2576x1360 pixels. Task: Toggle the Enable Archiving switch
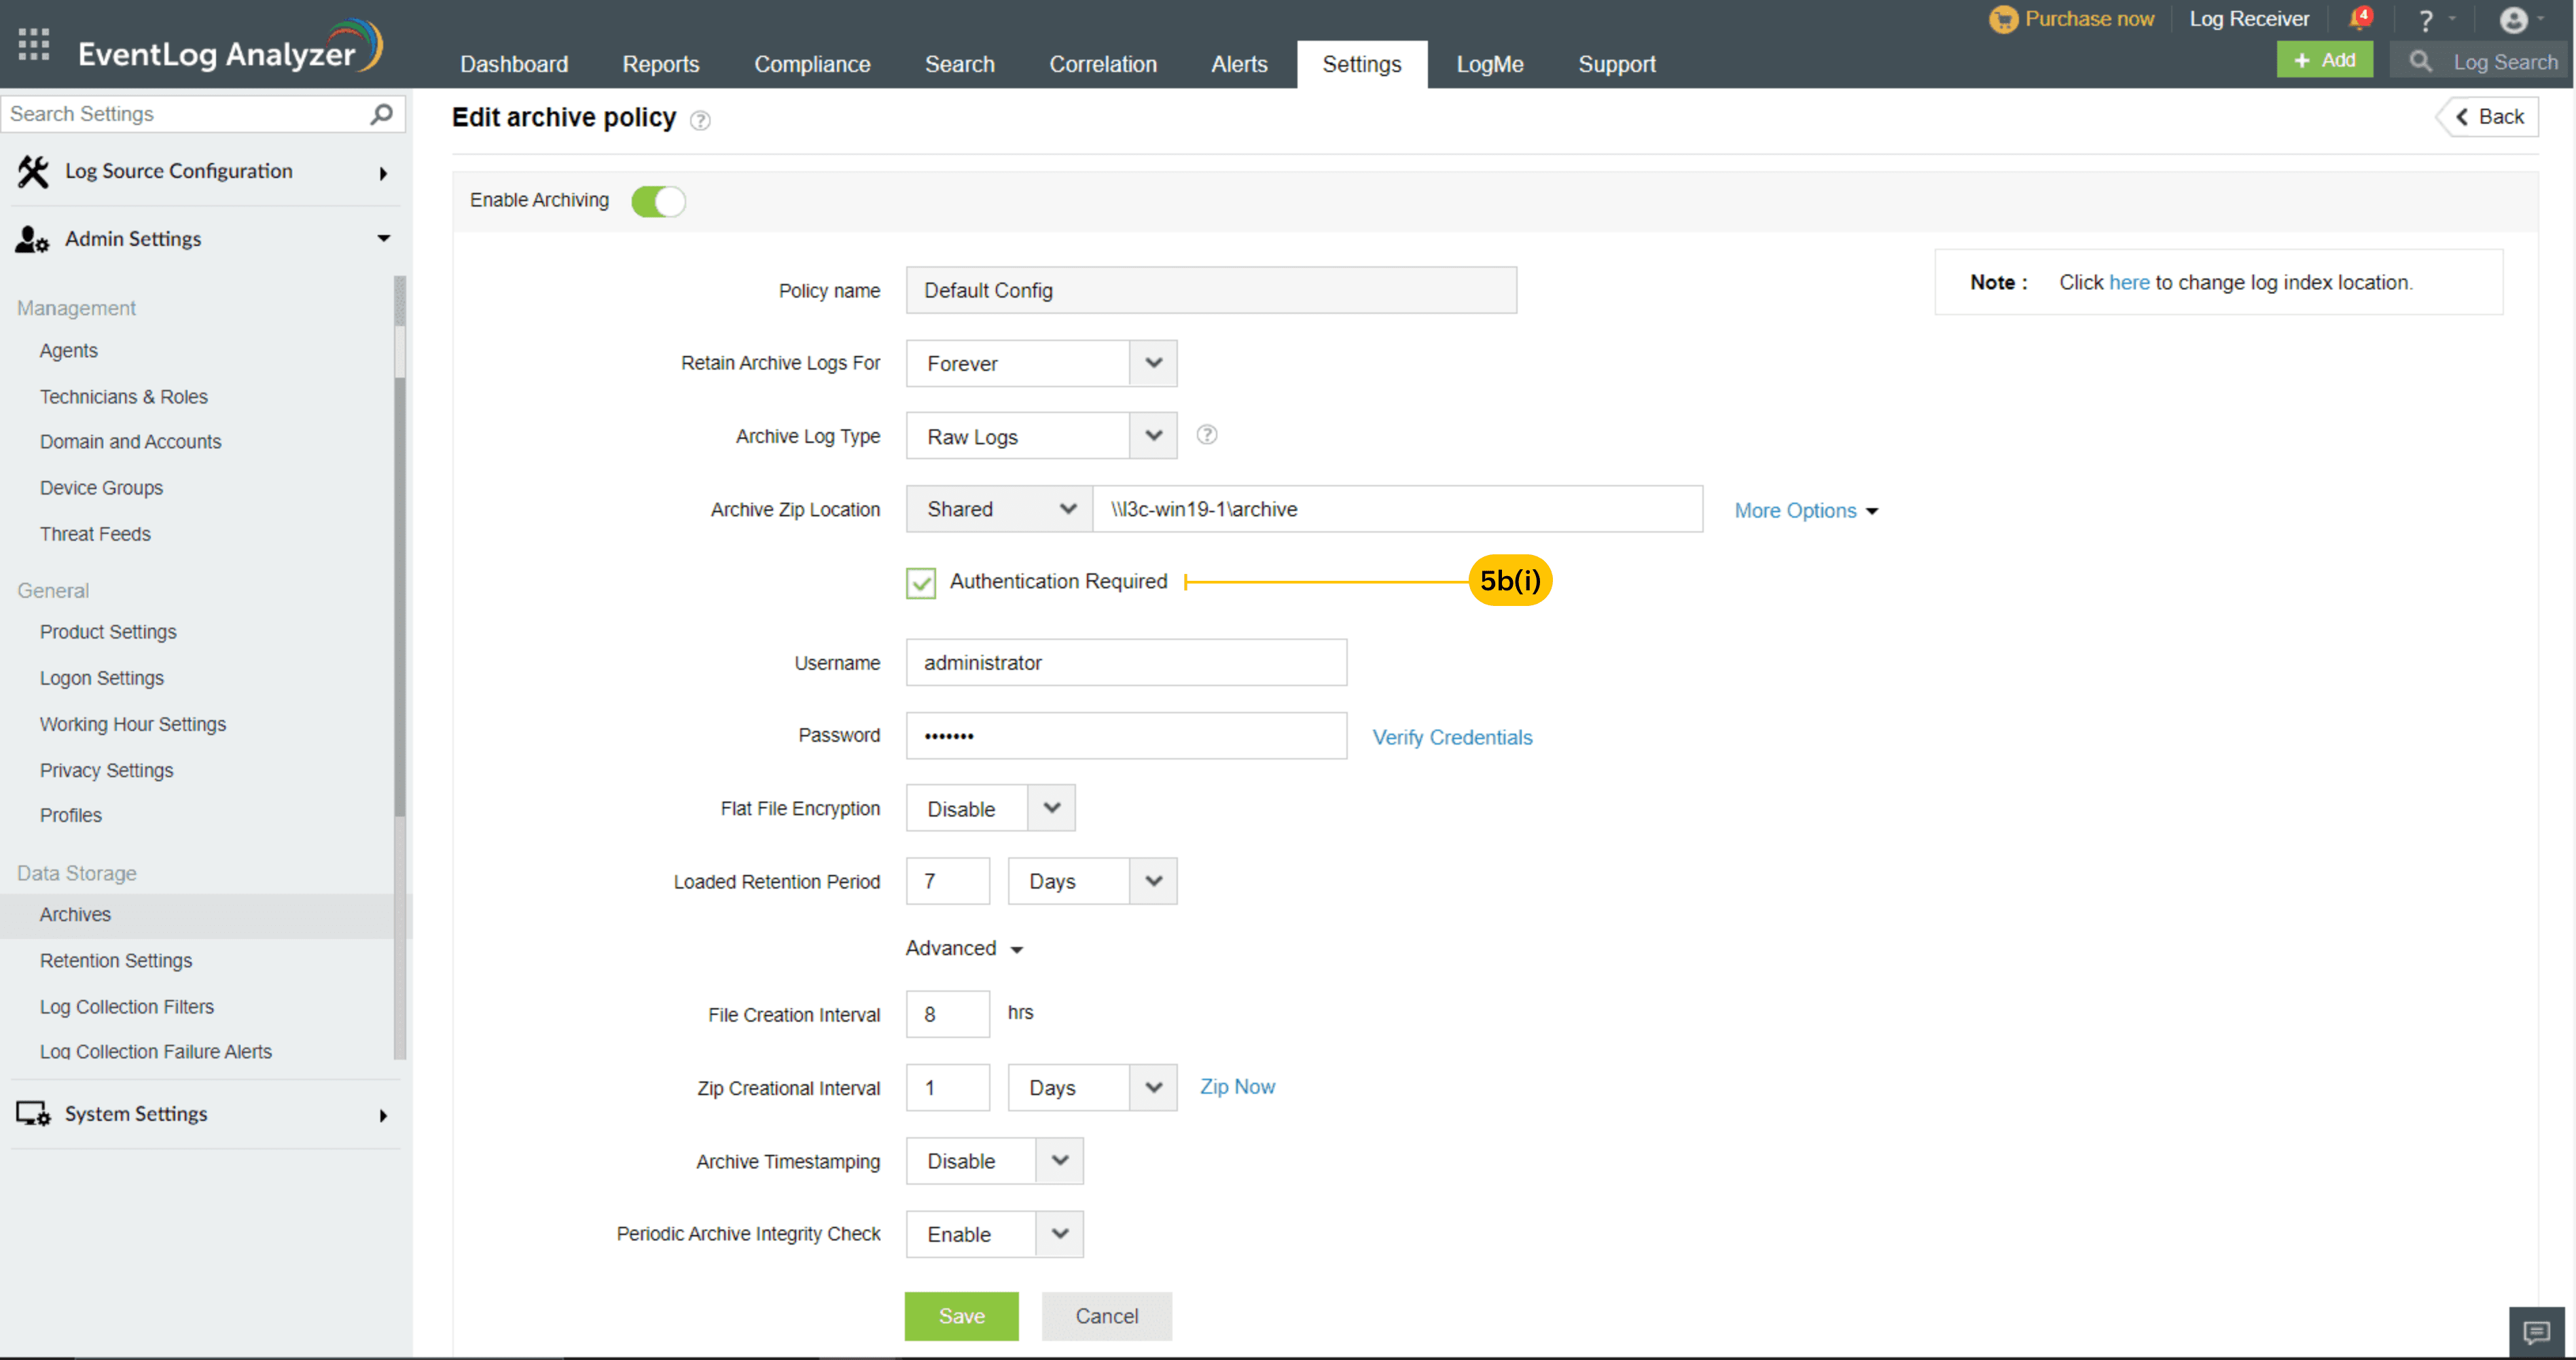click(658, 201)
